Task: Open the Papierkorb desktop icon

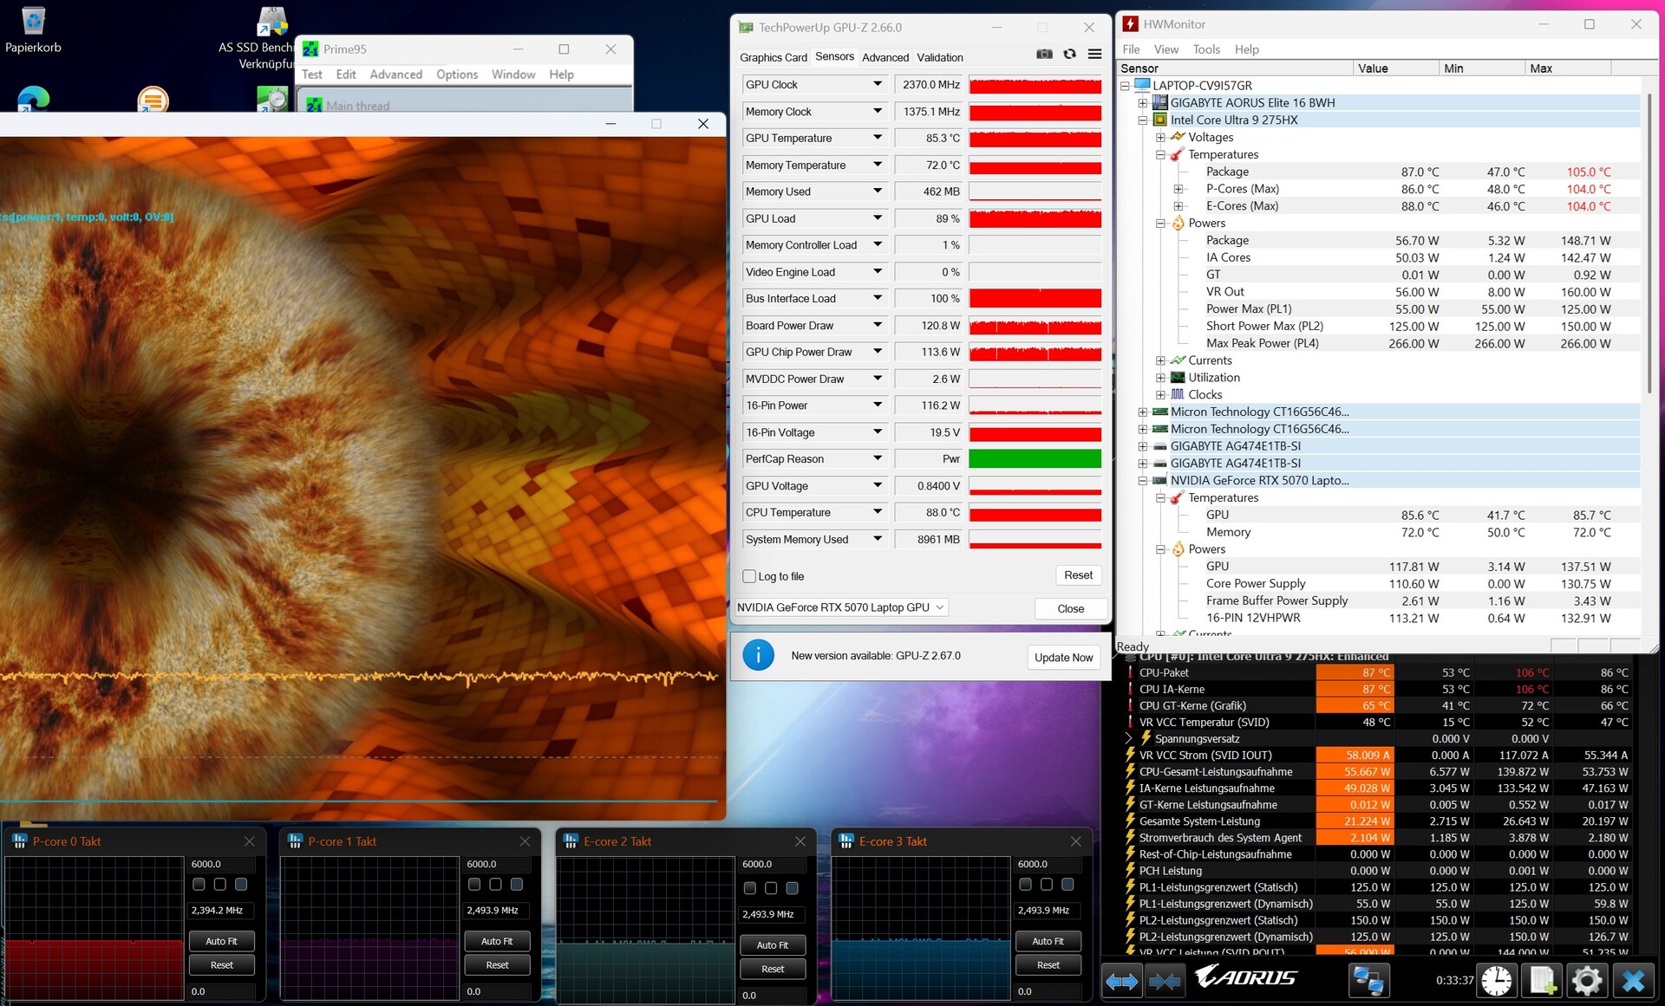Action: tap(33, 29)
